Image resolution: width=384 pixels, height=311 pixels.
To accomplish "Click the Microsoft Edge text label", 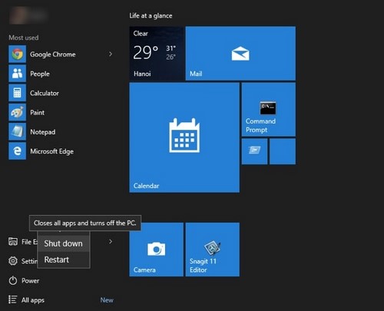I will (52, 151).
